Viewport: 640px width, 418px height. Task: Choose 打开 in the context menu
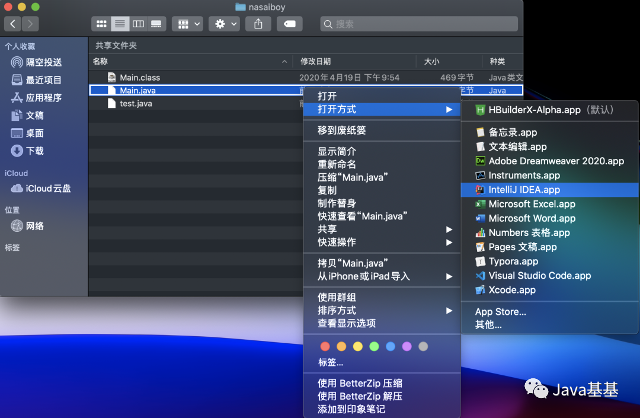[382, 96]
